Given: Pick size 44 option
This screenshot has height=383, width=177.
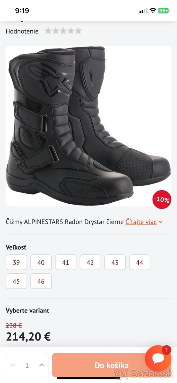Looking at the screenshot, I should click(x=140, y=262).
